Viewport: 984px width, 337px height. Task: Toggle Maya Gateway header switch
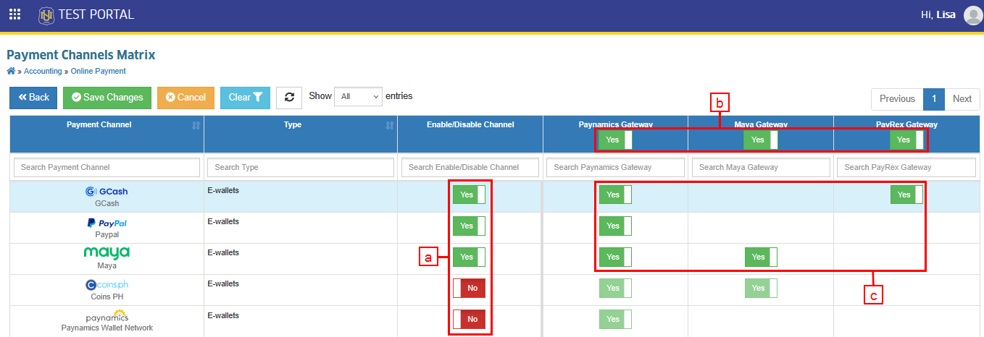tap(761, 140)
